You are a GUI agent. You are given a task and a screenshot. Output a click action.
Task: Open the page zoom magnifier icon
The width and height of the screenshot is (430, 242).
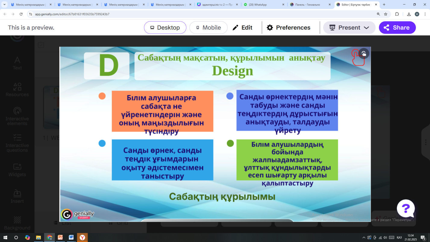pyautogui.click(x=378, y=14)
